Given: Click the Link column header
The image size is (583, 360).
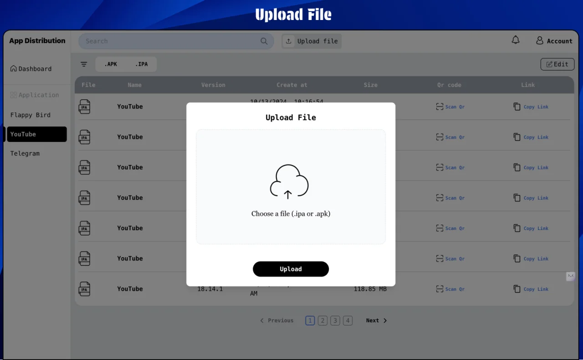Looking at the screenshot, I should tap(528, 85).
